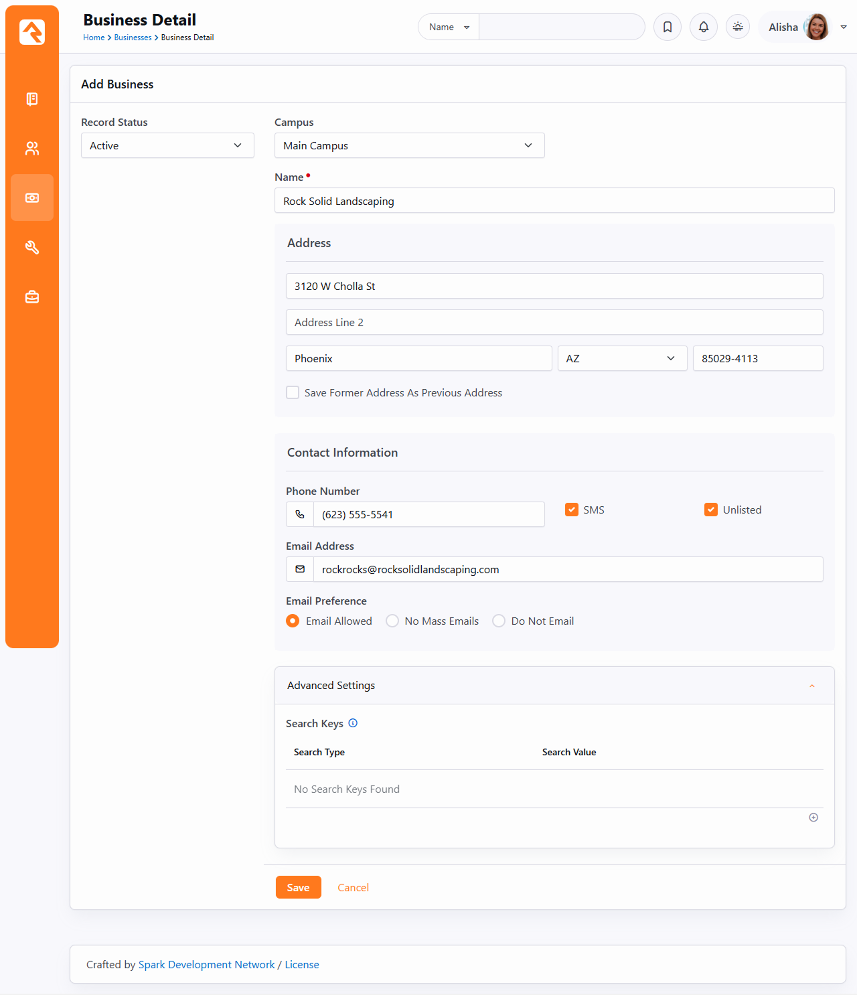Screen dimensions: 857x995
Task: Check Save Former Address As Previous Address
Action: tap(293, 392)
